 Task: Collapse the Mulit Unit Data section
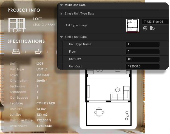pos(61,5)
